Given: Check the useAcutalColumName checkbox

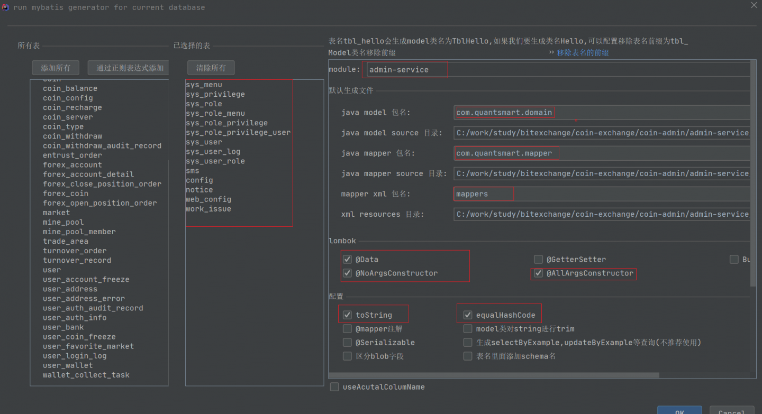Looking at the screenshot, I should [334, 387].
